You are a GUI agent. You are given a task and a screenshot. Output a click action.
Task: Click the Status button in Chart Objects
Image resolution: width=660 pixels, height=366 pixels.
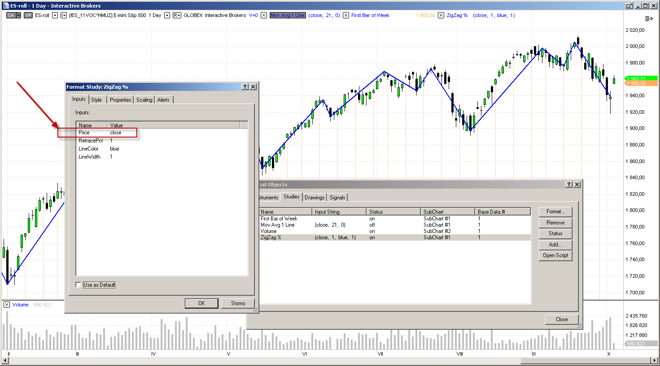click(x=555, y=233)
